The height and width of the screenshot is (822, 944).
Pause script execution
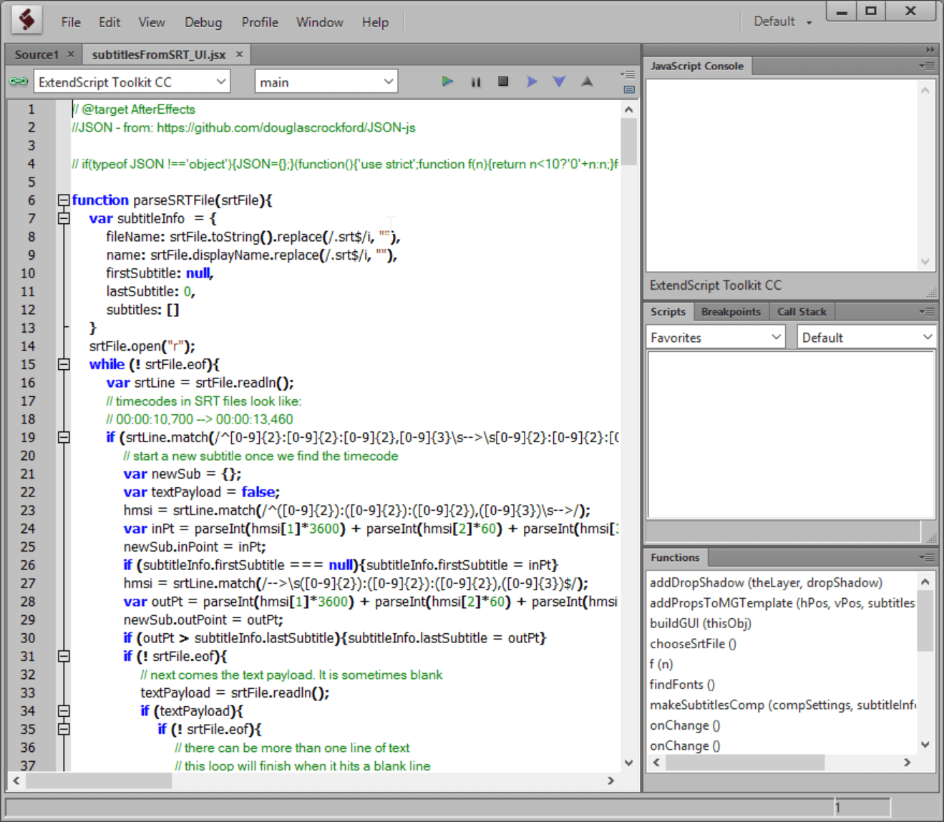click(x=475, y=81)
